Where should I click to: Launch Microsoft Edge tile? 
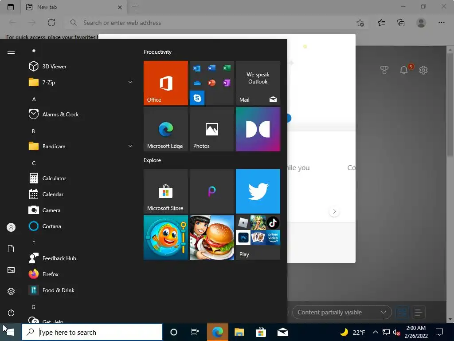coord(166,129)
